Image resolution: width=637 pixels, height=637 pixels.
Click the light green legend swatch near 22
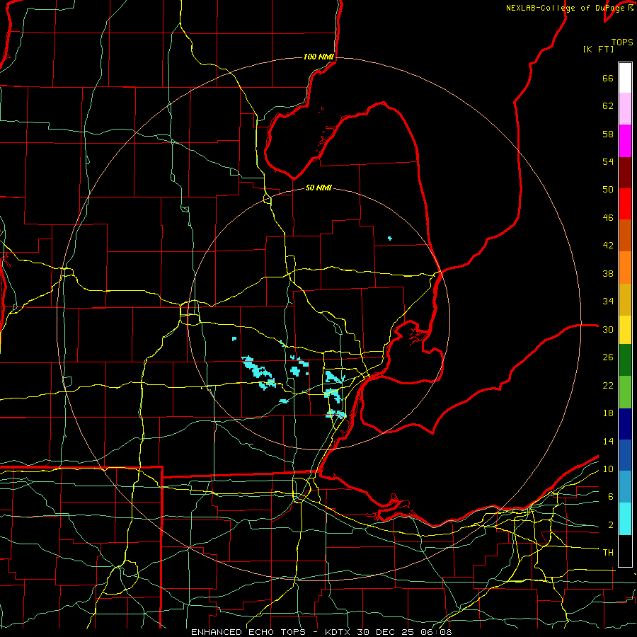pyautogui.click(x=625, y=392)
